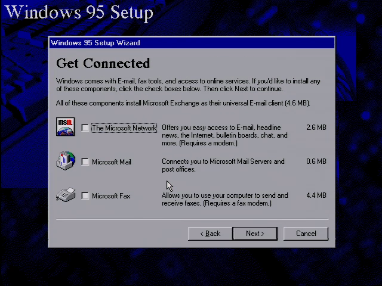This screenshot has height=286, width=382.
Task: Check the Microsoft Fax checkbox
Action: [x=85, y=195]
